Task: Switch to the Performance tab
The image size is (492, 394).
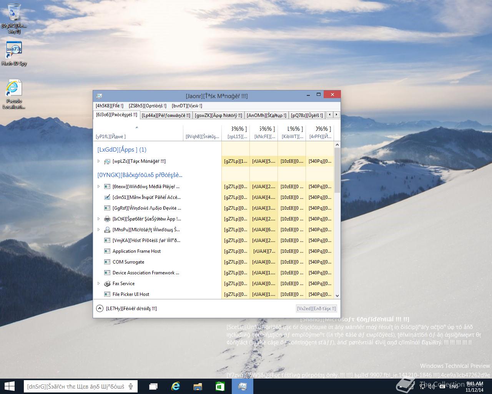Action: 166,115
